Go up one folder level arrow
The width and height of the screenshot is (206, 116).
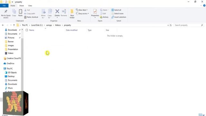pyautogui.click(x=14, y=25)
